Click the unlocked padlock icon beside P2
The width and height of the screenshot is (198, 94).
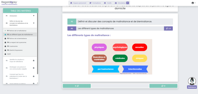5,34
